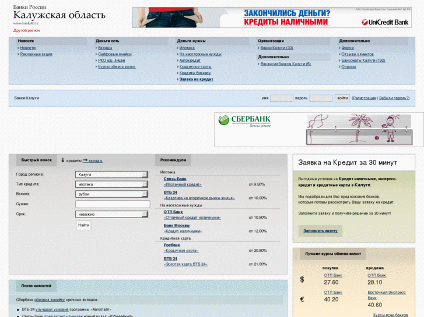424x317 pixels.
Task: Open Курсы обмена валют menu link
Action: pos(117,66)
